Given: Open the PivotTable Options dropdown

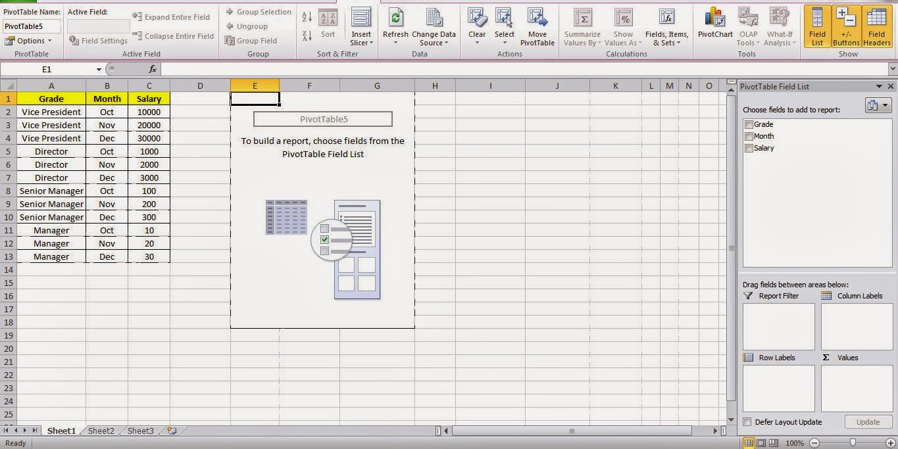Looking at the screenshot, I should 28,41.
